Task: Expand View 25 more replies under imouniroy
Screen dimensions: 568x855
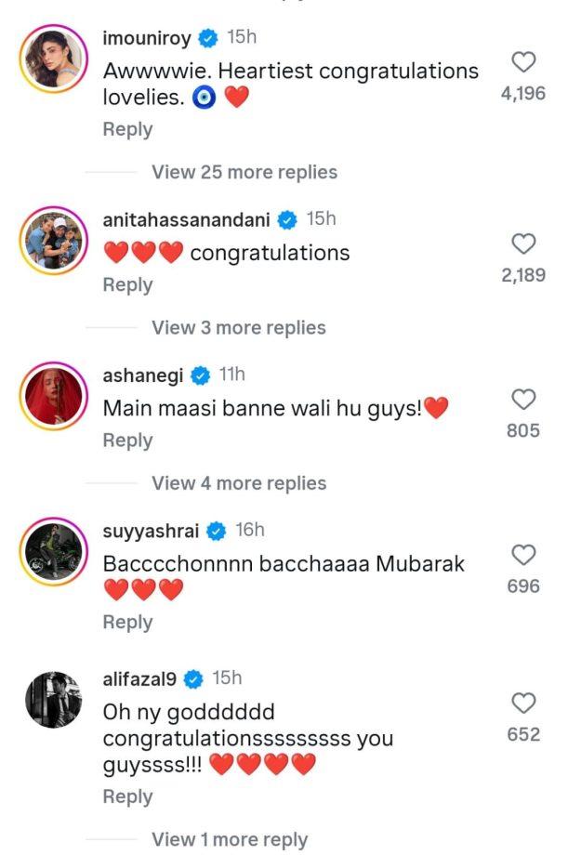Action: [x=244, y=172]
